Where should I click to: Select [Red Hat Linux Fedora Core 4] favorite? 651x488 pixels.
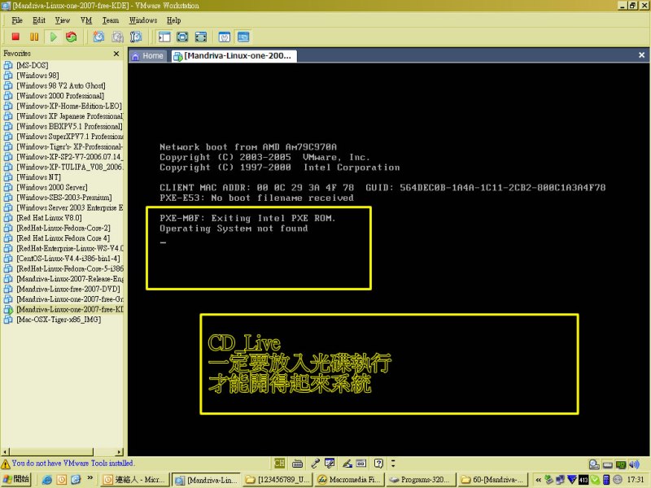pyautogui.click(x=57, y=237)
